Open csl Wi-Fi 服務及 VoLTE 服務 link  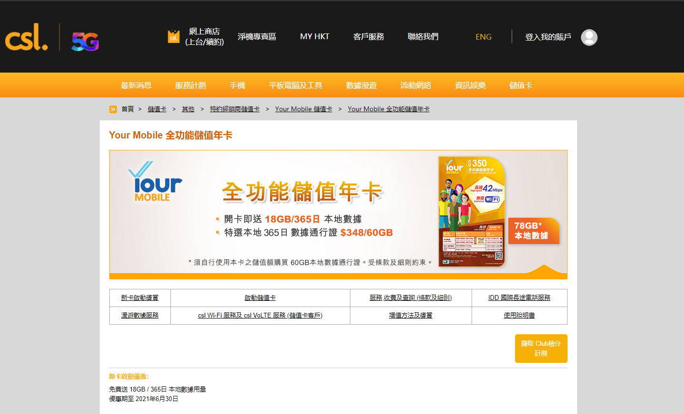[x=260, y=316]
